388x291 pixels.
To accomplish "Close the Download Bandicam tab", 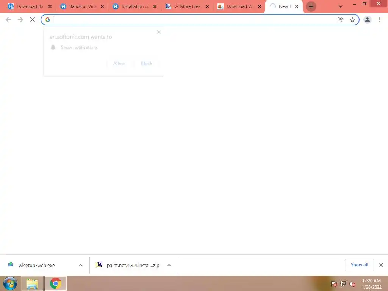I will click(x=50, y=7).
